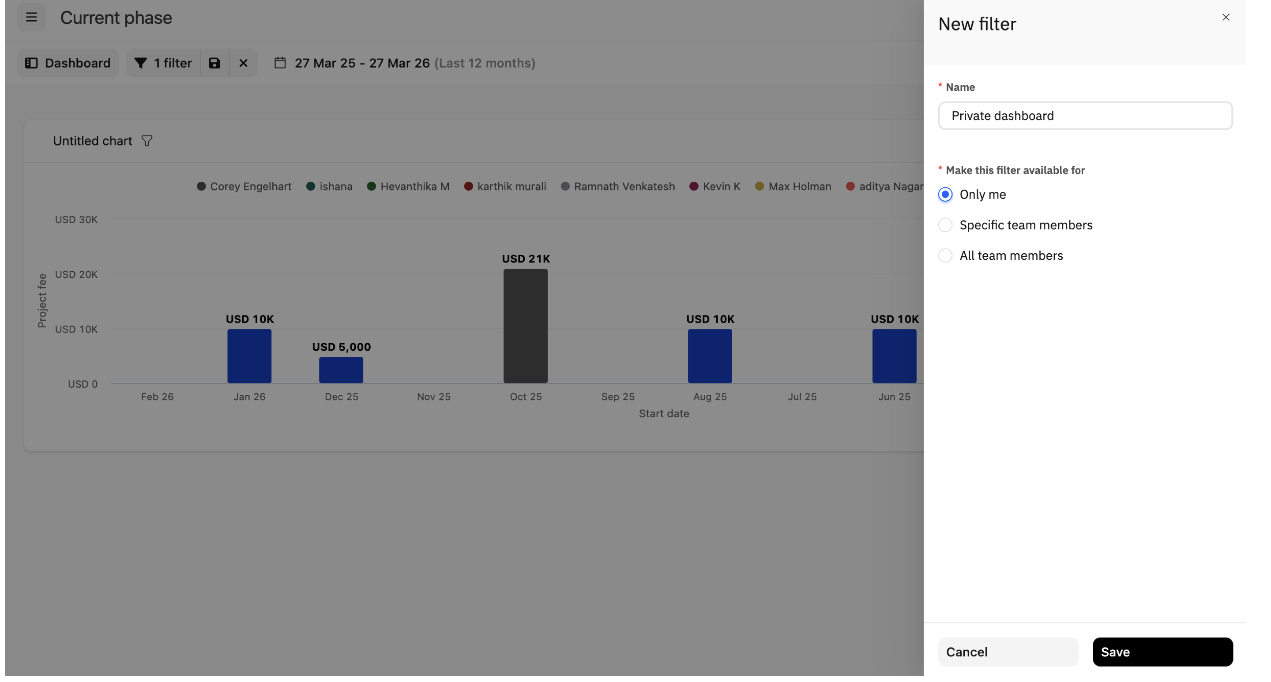Clear the filter with the X icon

click(243, 63)
